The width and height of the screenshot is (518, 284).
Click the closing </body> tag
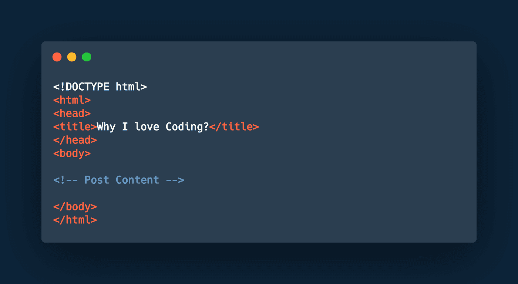pos(75,207)
